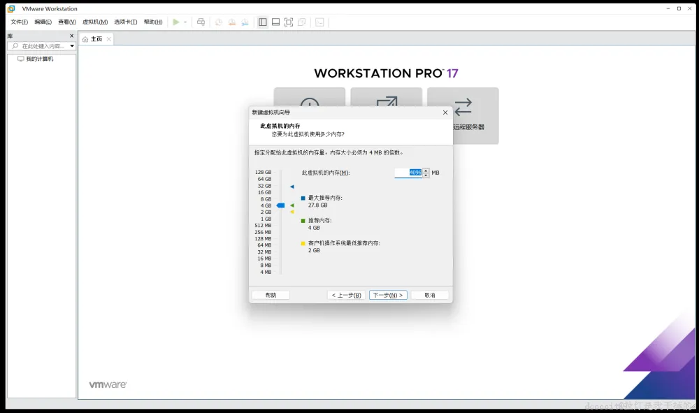
Task: Open the 帮助(H) menu
Action: [153, 22]
